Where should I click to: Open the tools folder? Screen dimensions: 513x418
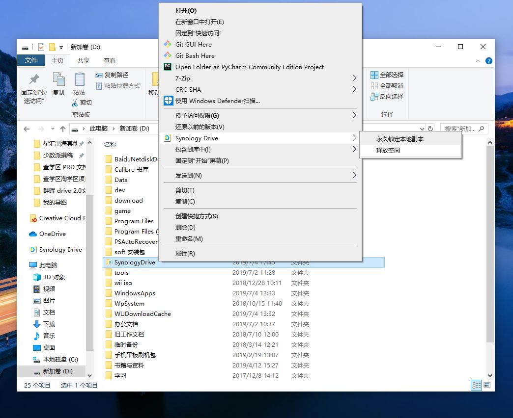[x=121, y=273]
